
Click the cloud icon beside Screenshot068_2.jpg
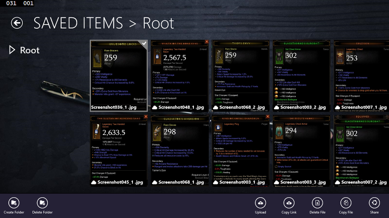(215, 108)
